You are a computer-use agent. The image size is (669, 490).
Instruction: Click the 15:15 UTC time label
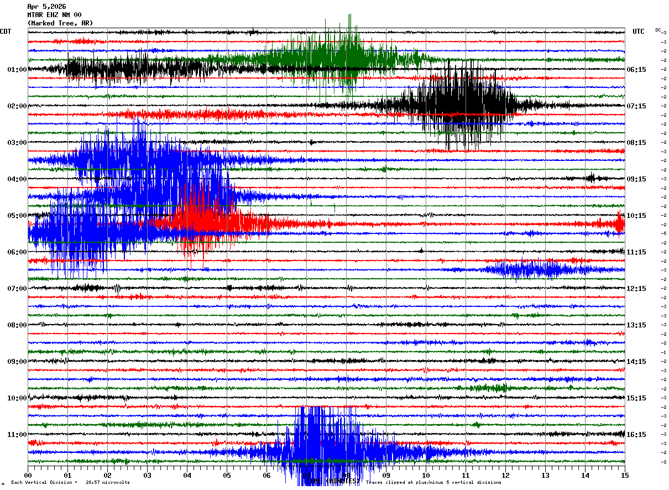(636, 398)
